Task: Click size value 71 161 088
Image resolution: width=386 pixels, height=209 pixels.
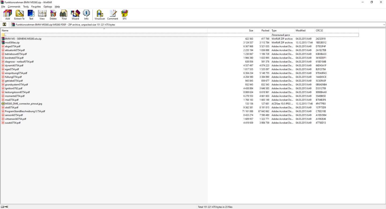Action: pyautogui.click(x=248, y=111)
